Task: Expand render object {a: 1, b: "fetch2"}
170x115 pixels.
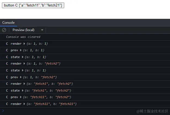Action: (24, 64)
